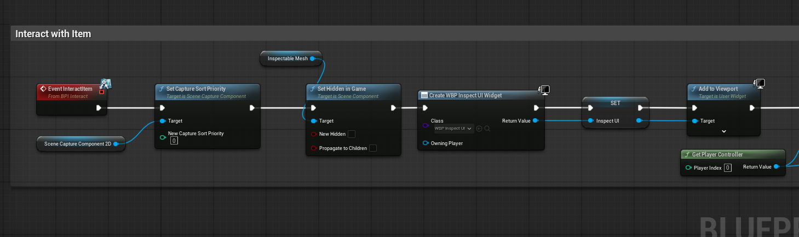Select the Interact with Item comment header
This screenshot has height=237, width=799.
click(53, 34)
